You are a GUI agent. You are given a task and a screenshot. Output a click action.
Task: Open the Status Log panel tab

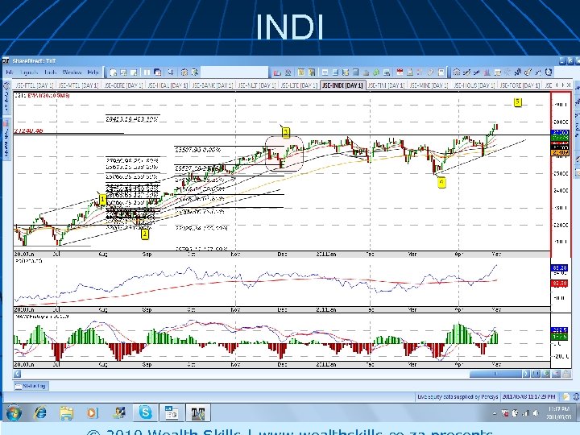pyautogui.click(x=31, y=386)
